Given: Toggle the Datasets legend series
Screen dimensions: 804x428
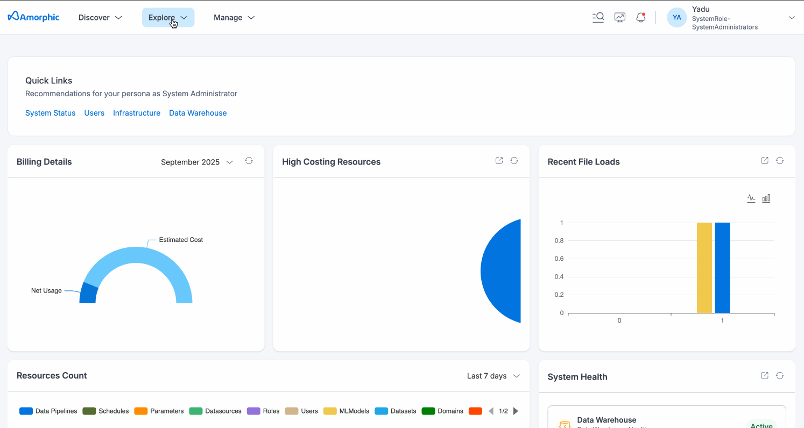Looking at the screenshot, I should tap(396, 411).
